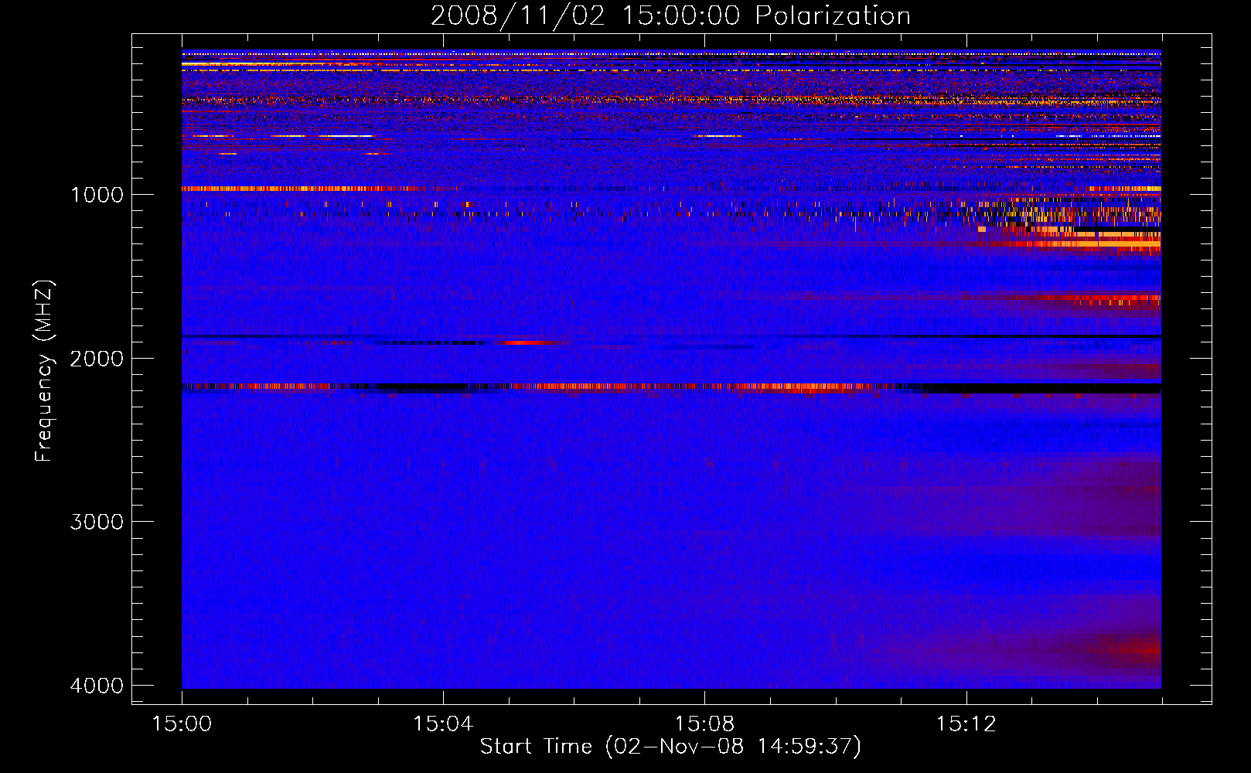Viewport: 1251px width, 773px height.
Task: Click the "3000" frequency tick label
Action: [97, 522]
